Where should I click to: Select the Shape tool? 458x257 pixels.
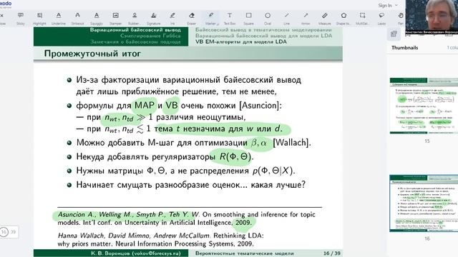coord(343,18)
